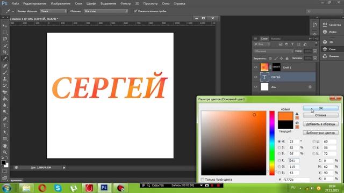Select the Path Selection tool
Viewport: 344px width, 193px height.
(x=5, y=132)
